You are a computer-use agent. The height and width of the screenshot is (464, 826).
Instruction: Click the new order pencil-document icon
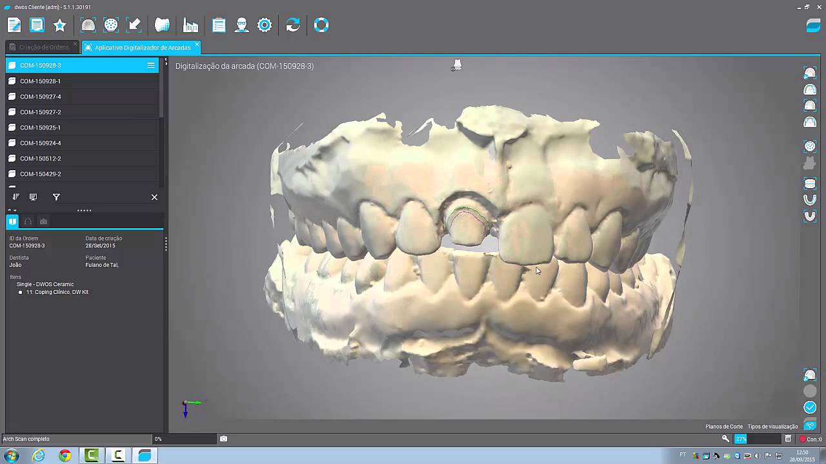pos(14,25)
